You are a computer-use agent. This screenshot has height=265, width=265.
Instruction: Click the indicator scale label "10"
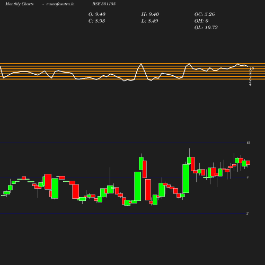point(252,68)
